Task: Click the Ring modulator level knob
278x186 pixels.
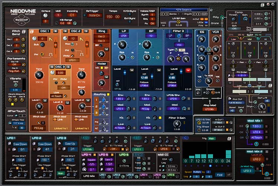Action: coord(101,54)
